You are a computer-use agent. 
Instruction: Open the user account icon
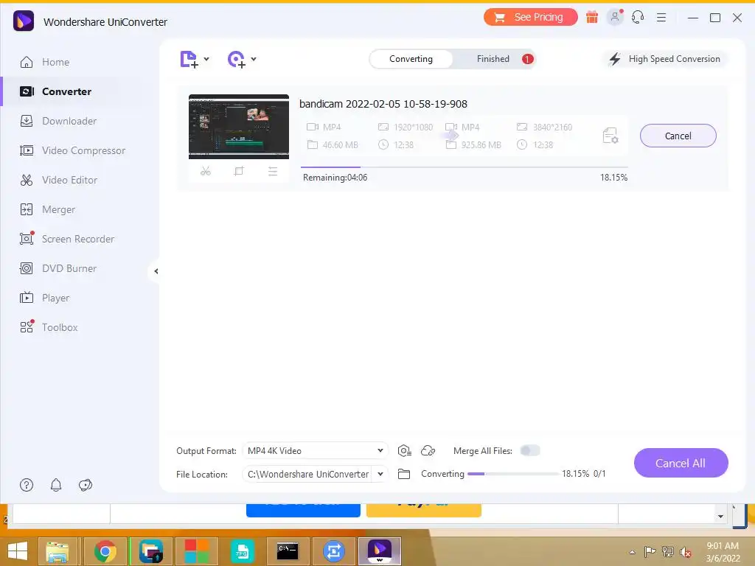(615, 18)
